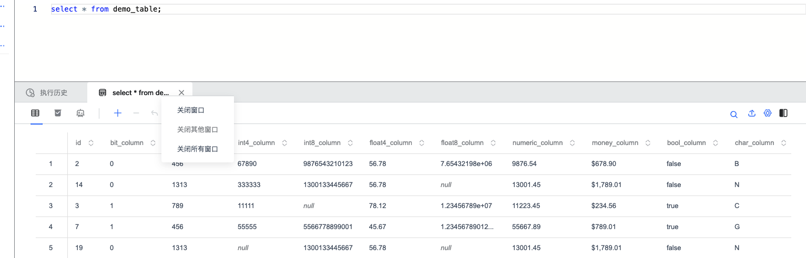The height and width of the screenshot is (258, 806).
Task: Switch to table grid view
Action: point(35,113)
